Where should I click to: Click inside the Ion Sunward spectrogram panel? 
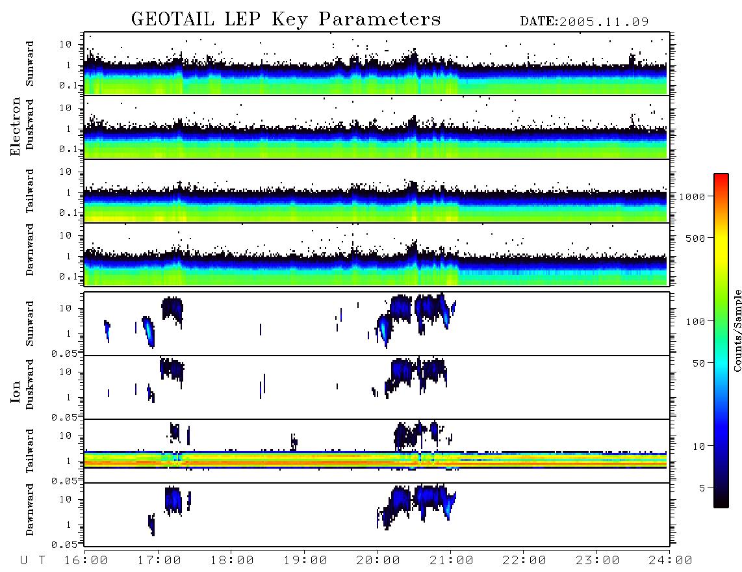click(377, 324)
